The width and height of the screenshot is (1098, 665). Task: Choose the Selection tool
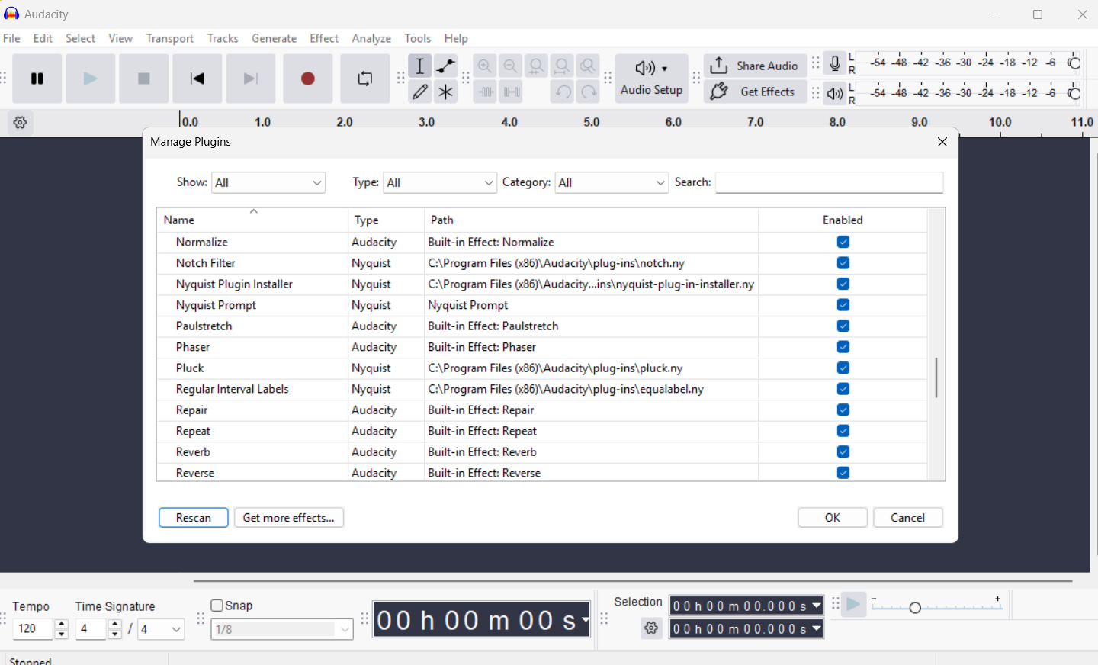pos(420,66)
